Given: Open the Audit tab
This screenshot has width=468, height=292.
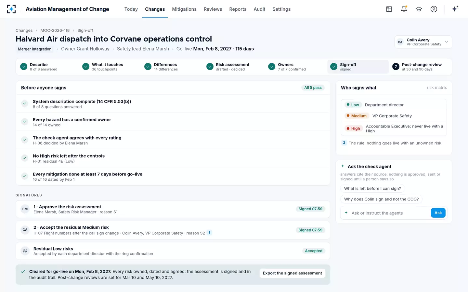Looking at the screenshot, I should [259, 9].
